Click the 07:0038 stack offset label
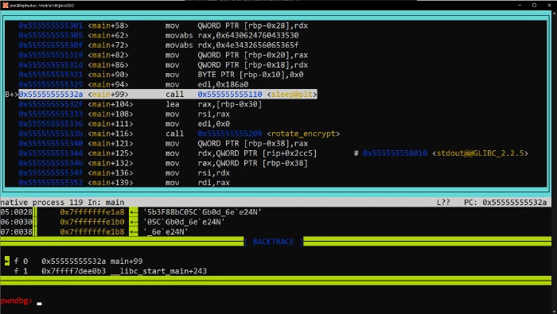The image size is (557, 314). pyautogui.click(x=16, y=231)
